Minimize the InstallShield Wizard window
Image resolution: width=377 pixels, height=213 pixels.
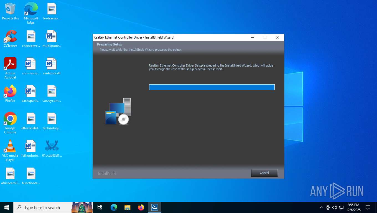pyautogui.click(x=252, y=37)
